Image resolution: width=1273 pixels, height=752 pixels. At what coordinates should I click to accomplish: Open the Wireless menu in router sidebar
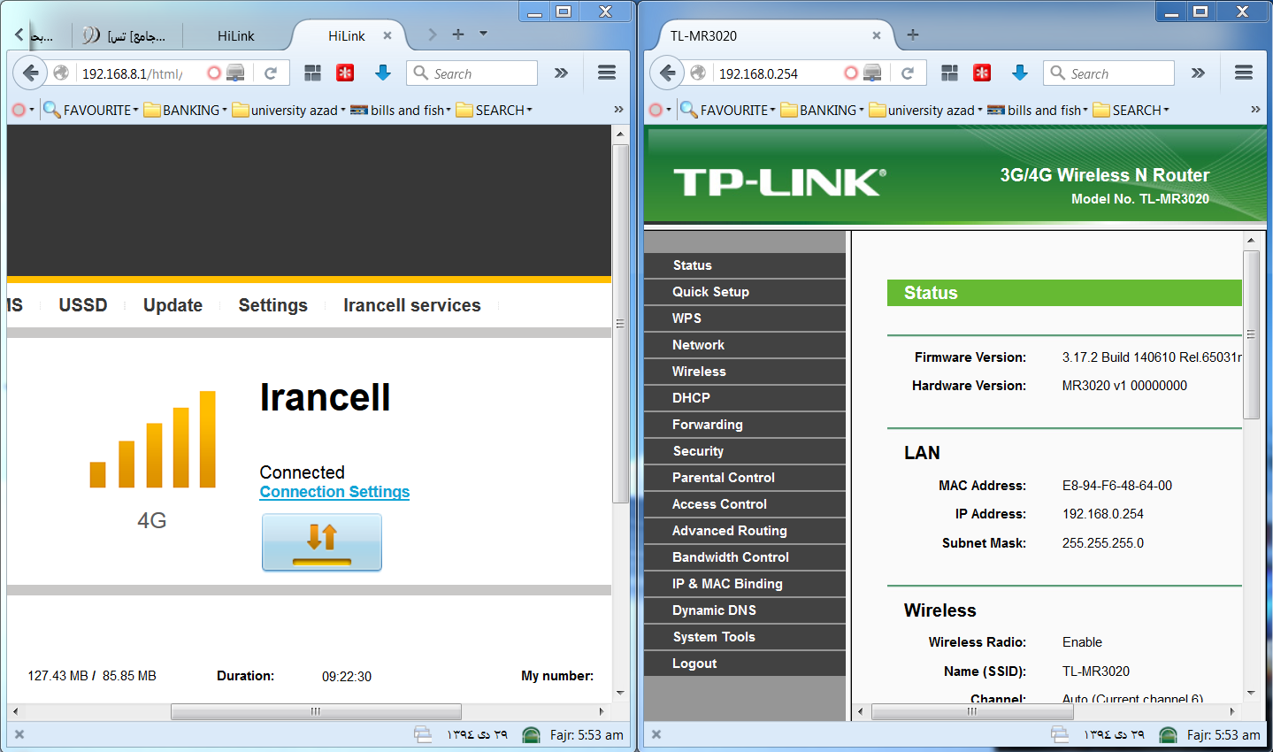[699, 372]
